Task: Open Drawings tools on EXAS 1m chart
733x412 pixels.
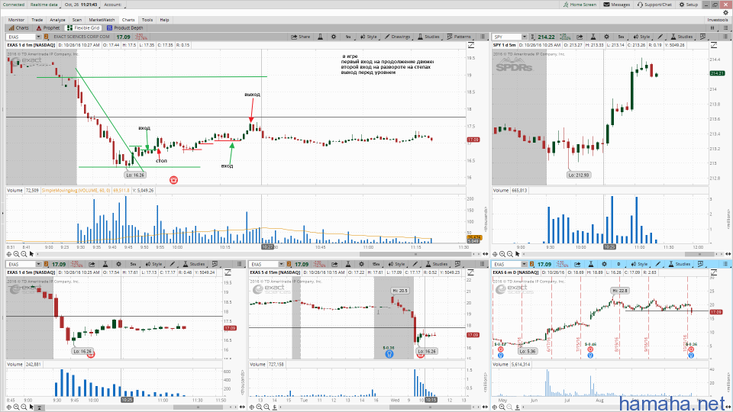Action: (x=397, y=37)
